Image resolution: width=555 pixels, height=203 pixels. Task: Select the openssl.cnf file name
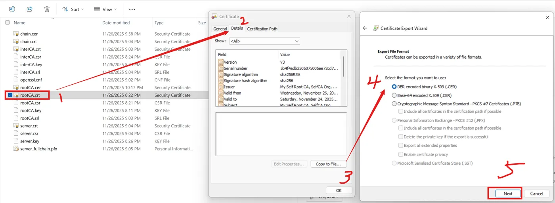(x=31, y=80)
